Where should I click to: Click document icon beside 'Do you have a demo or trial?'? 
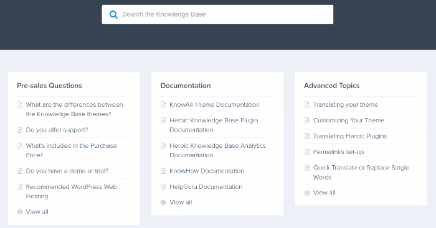[x=20, y=171]
